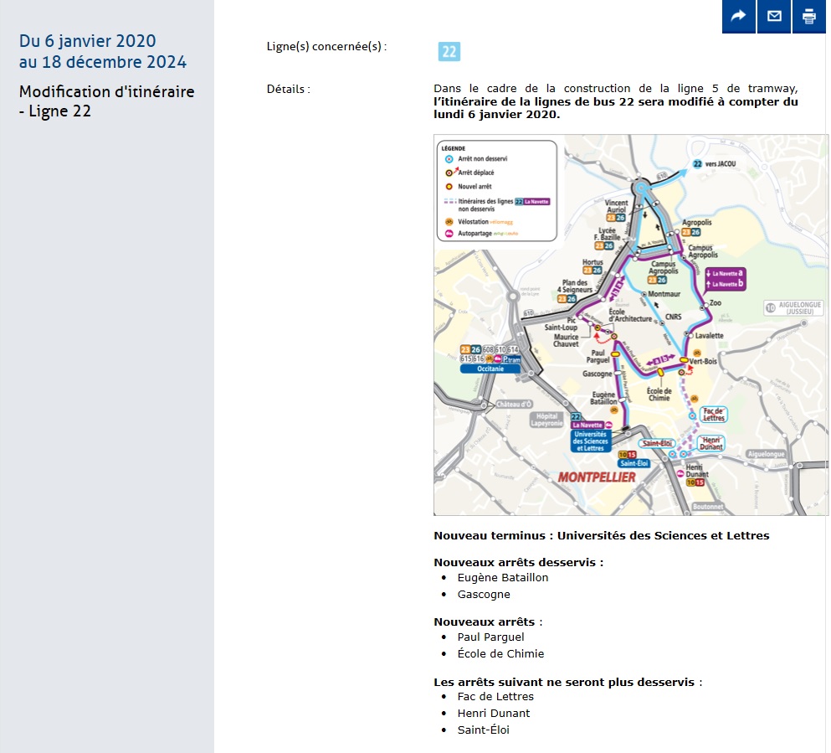
Task: Open 'Modification d'itinéraire - Ligne 22' sidebar title
Action: (106, 101)
